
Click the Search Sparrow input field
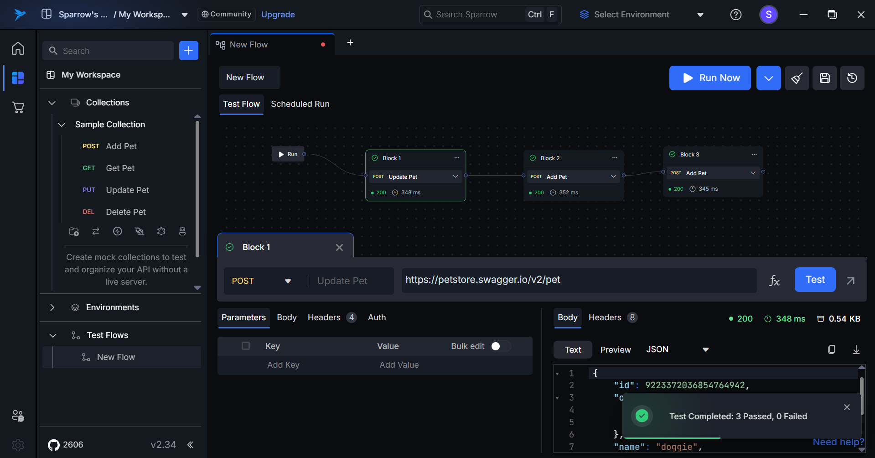tap(474, 15)
